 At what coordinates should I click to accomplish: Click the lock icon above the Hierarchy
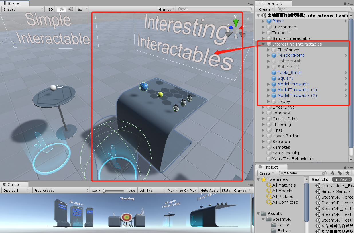[345, 3]
